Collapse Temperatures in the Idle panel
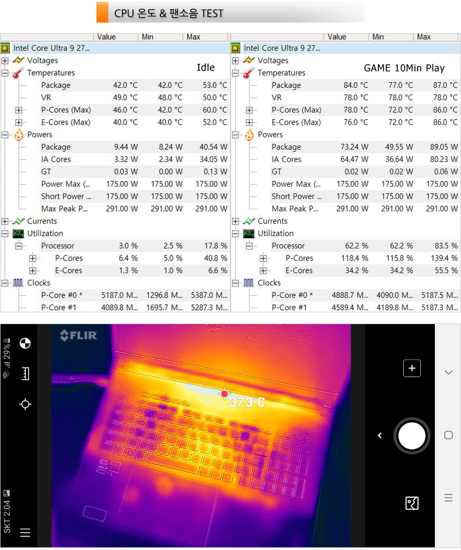The image size is (461, 550). (x=5, y=73)
